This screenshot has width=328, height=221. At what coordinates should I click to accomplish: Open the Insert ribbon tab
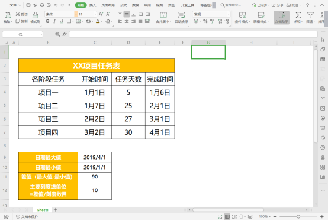pos(92,5)
